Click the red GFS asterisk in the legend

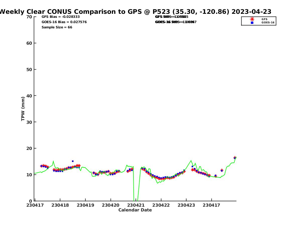(252, 19)
